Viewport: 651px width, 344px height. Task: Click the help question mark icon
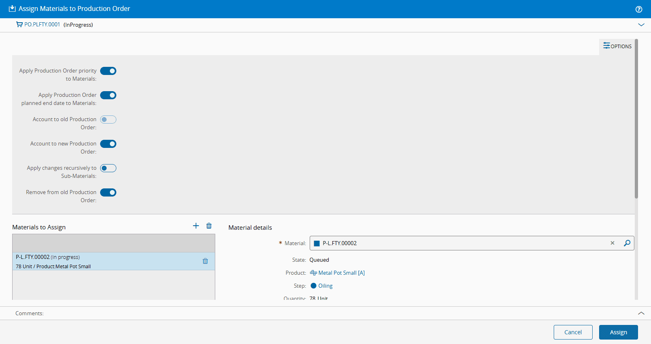click(639, 9)
